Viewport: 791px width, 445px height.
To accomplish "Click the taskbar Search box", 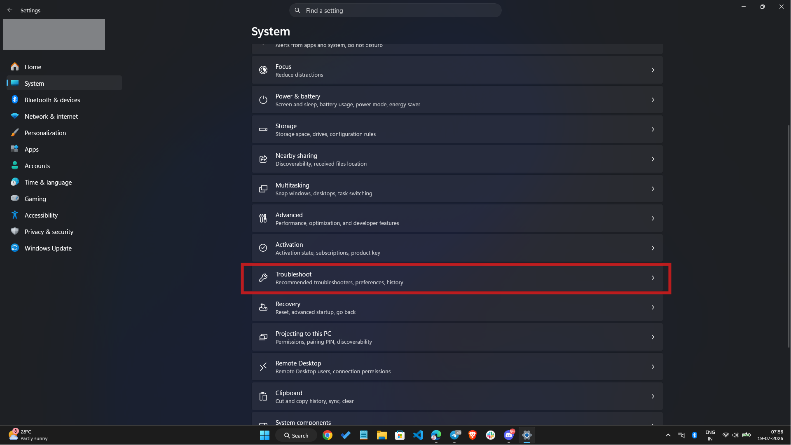I will (x=296, y=435).
